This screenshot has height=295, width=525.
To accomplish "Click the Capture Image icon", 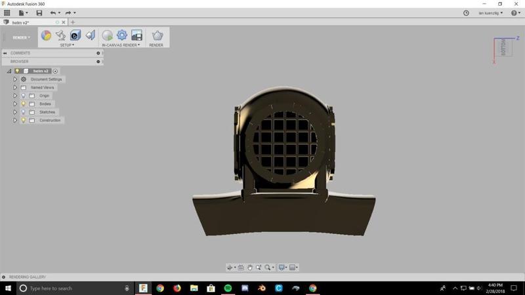I will click(136, 35).
